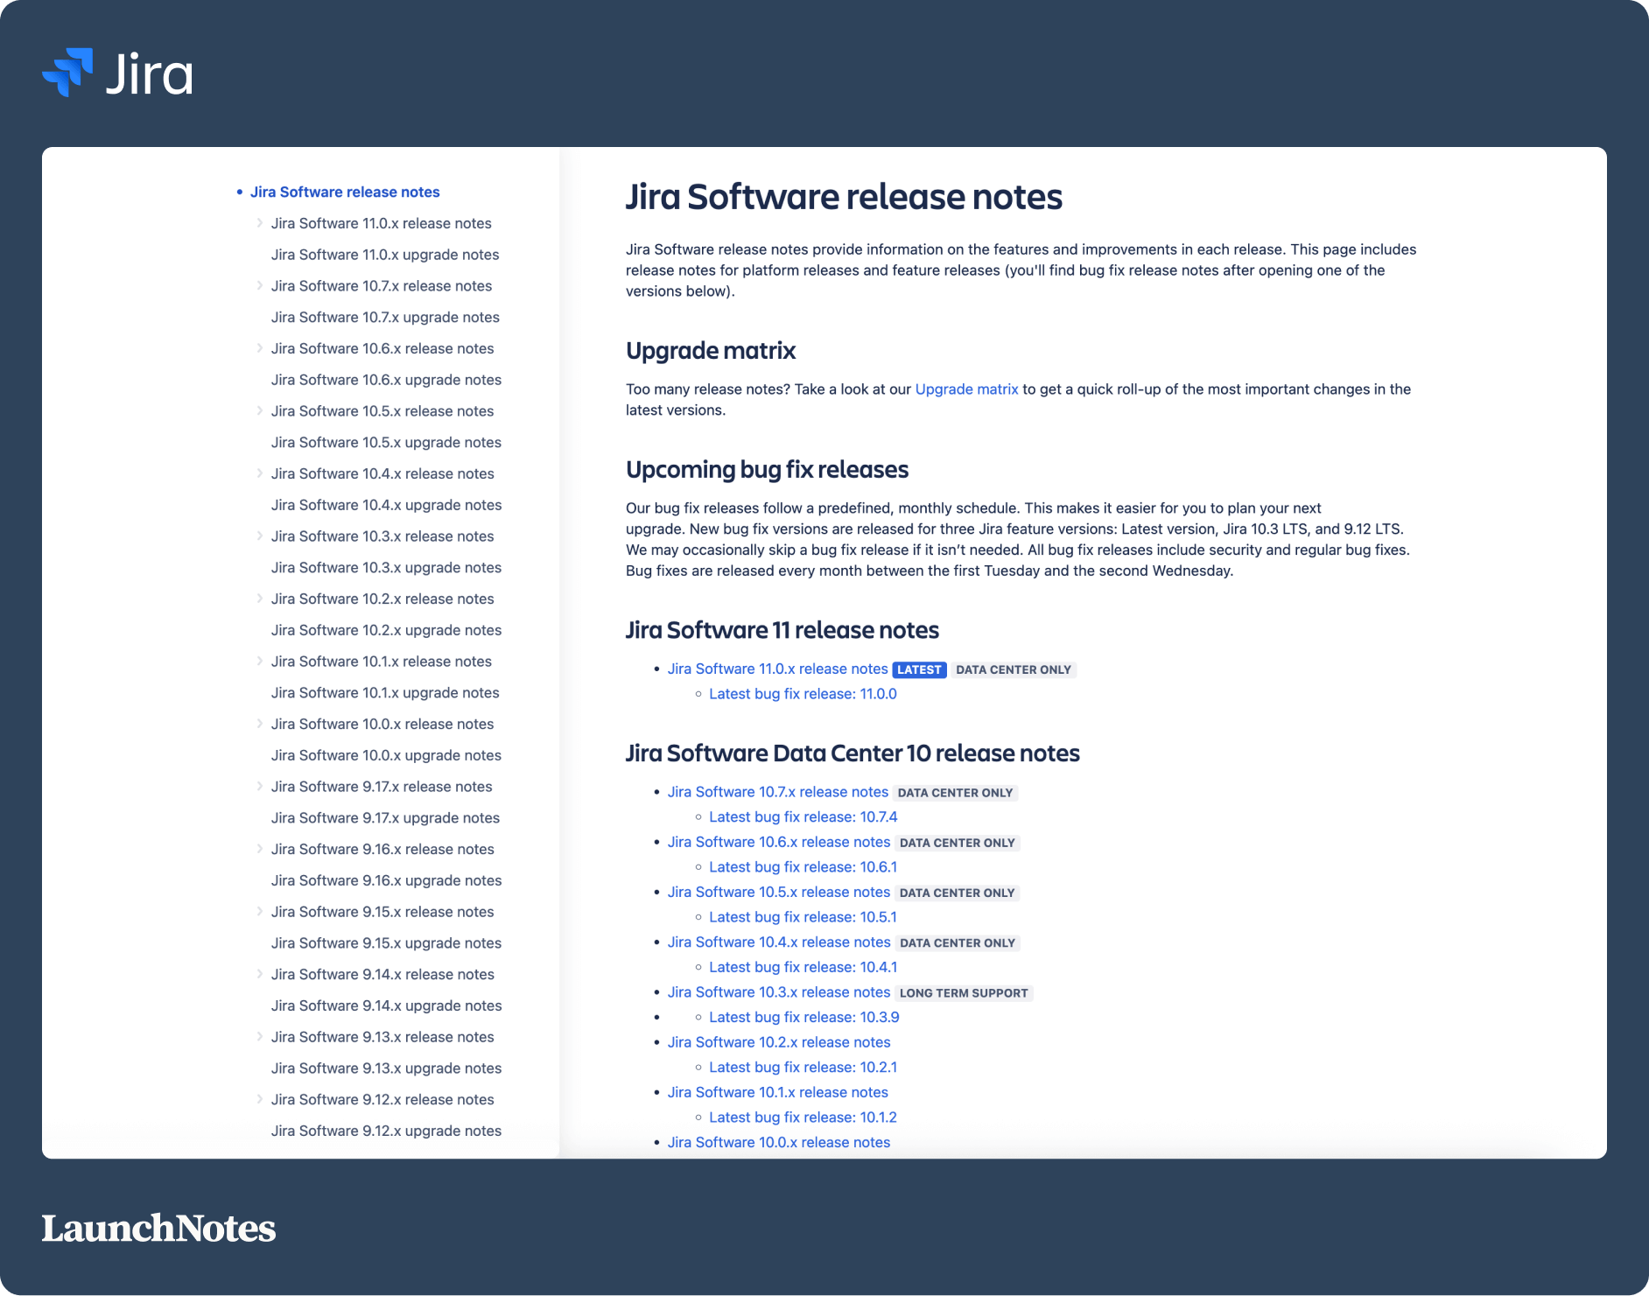Open Jira Software 10.3.x release notes content link

click(779, 992)
